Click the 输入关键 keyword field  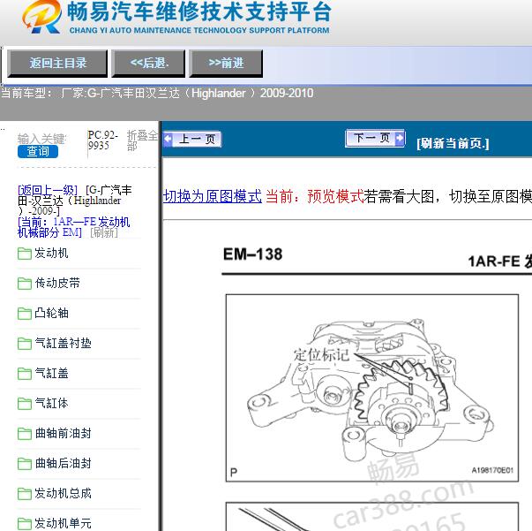pos(42,139)
